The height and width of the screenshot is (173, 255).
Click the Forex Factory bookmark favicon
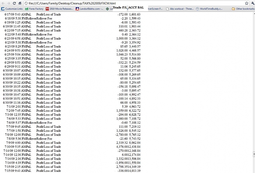(x=27, y=9)
